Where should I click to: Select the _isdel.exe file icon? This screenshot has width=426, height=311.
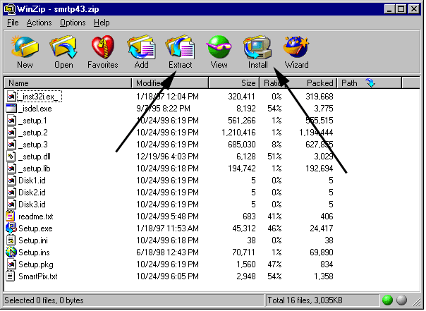pyautogui.click(x=11, y=109)
